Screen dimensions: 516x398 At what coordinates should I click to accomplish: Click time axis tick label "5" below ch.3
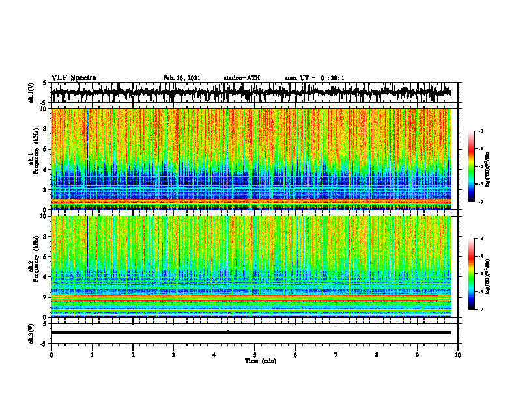pos(255,355)
